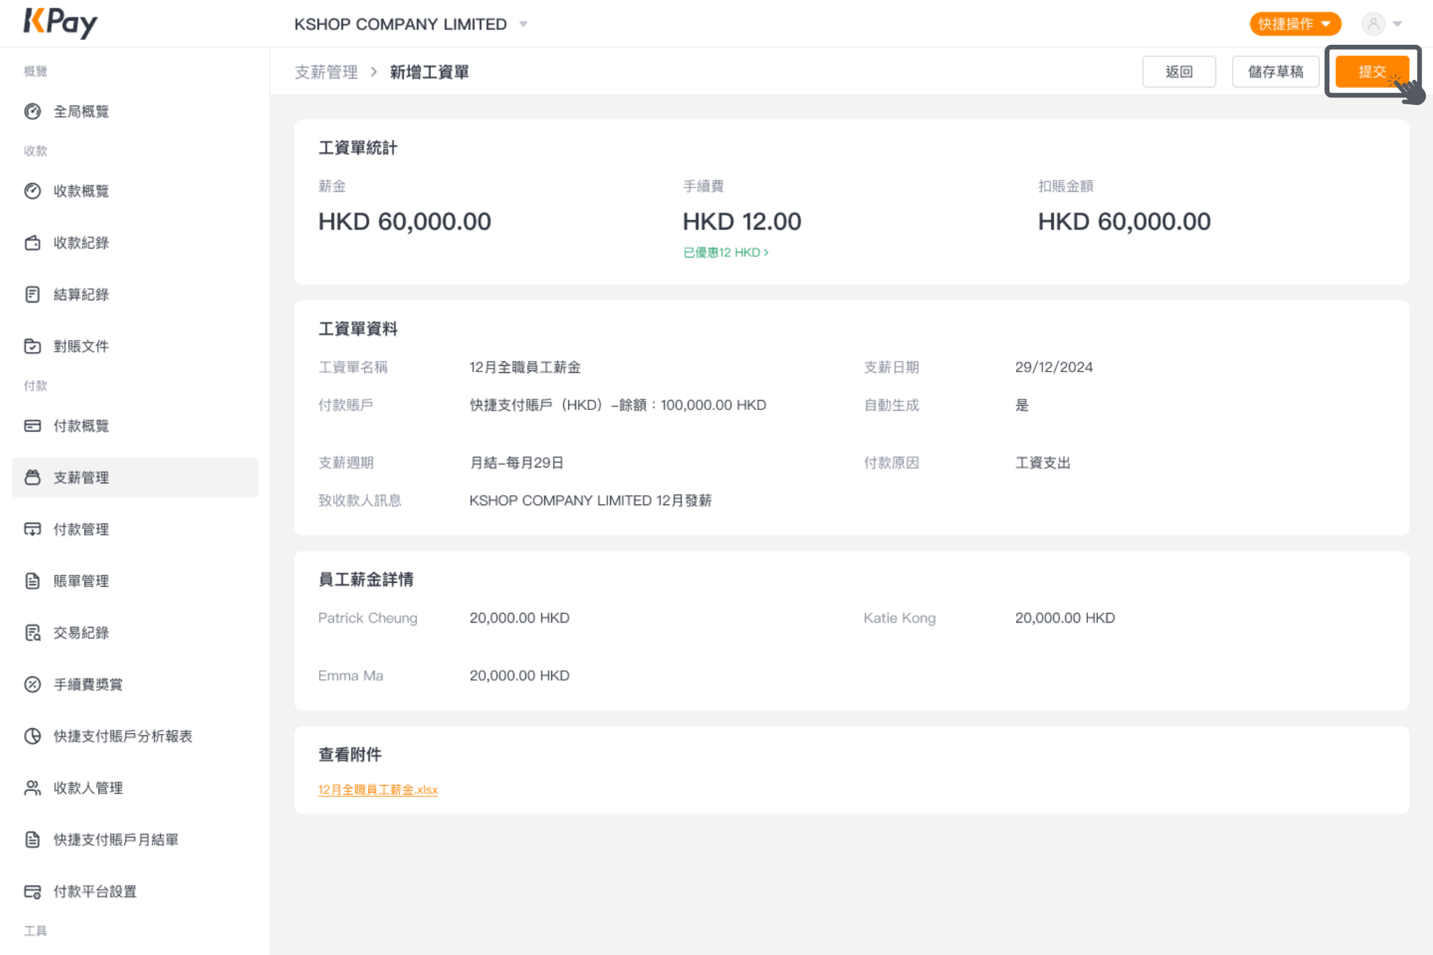Click the 手續費獎賞 percent icon
The width and height of the screenshot is (1433, 955).
coord(32,684)
